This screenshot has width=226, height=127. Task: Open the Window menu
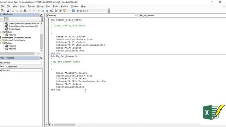[75, 6]
